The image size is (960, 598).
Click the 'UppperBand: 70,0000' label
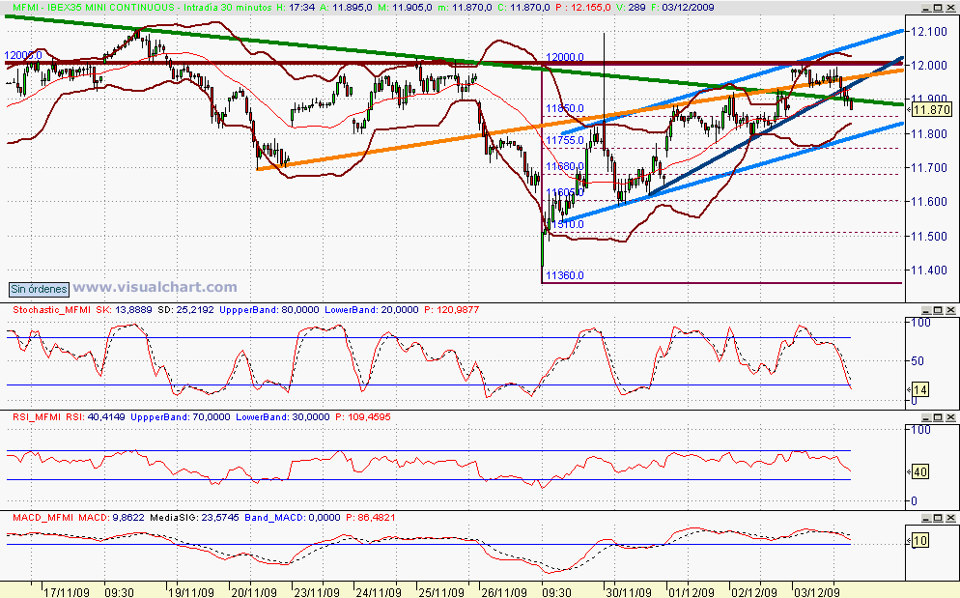(x=181, y=417)
